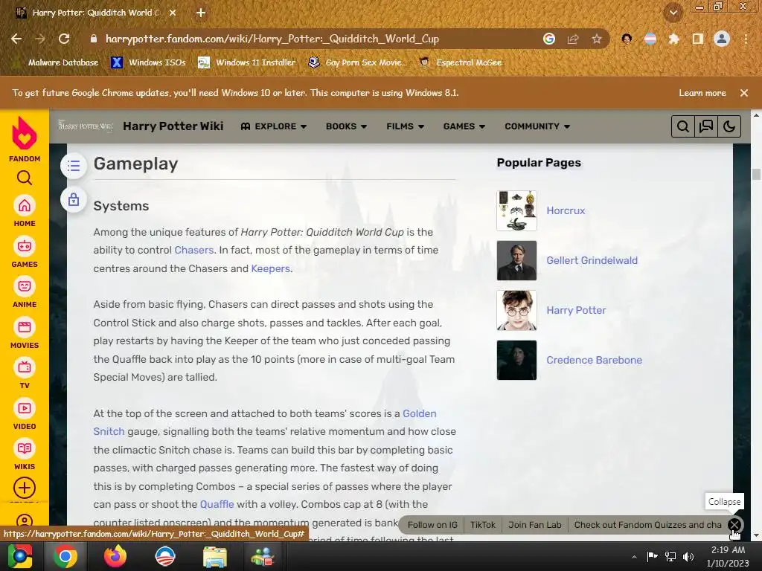Viewport: 762px width, 571px height.
Task: View site information padlock
Action: tap(94, 39)
